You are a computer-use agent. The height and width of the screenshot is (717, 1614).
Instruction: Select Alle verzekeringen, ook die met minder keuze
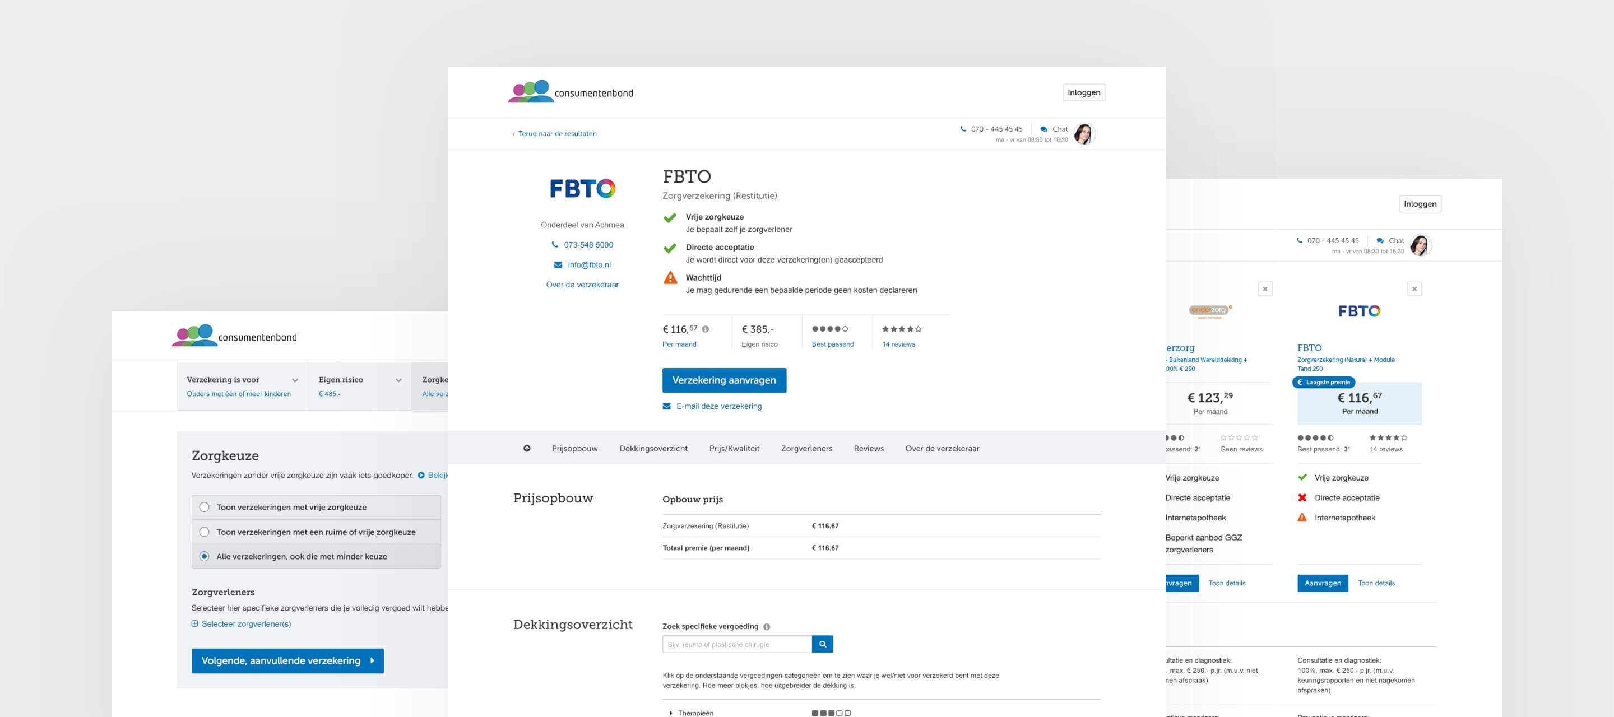pos(316,556)
